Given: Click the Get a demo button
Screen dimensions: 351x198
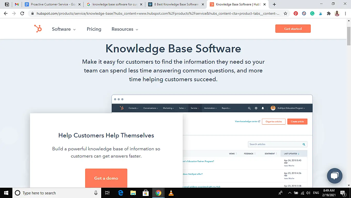Looking at the screenshot, I should click(x=106, y=178).
